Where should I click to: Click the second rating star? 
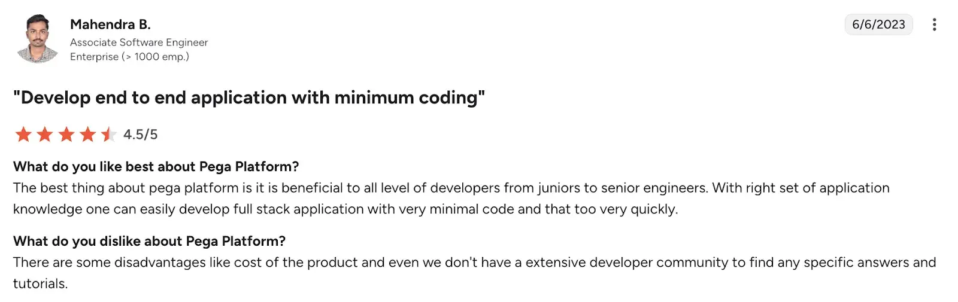pos(45,135)
